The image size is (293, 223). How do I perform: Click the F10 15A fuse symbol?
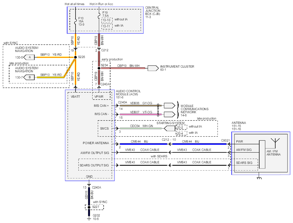click(76, 22)
